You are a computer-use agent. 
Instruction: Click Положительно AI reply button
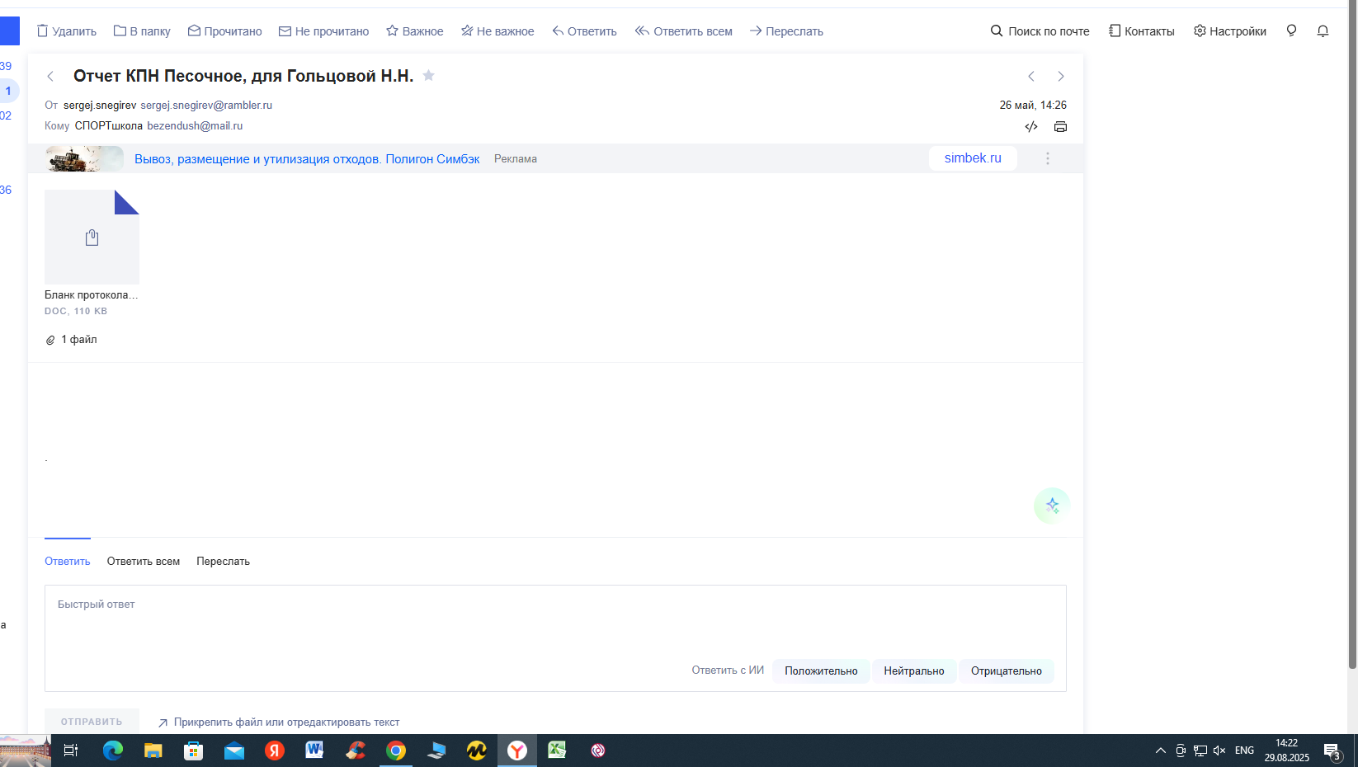pos(820,671)
